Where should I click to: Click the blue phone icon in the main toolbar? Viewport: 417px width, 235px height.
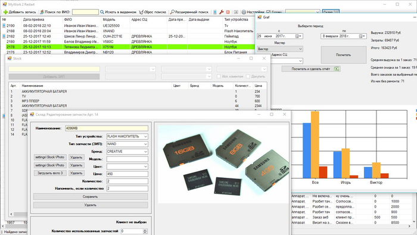coord(215,12)
